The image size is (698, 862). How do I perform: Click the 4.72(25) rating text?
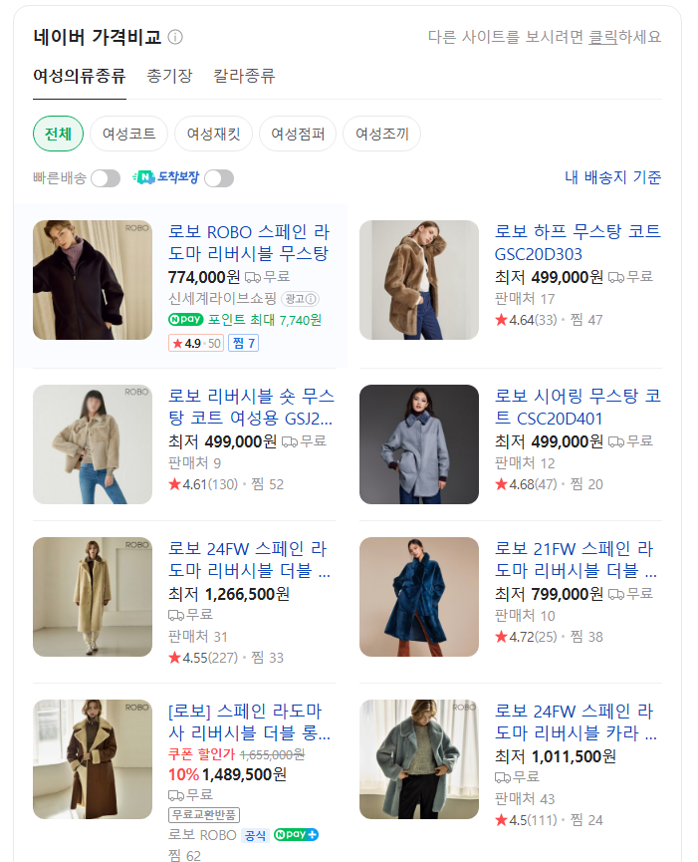pyautogui.click(x=526, y=636)
